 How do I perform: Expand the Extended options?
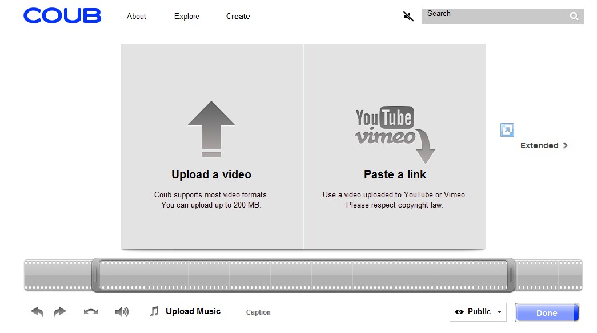(x=544, y=145)
